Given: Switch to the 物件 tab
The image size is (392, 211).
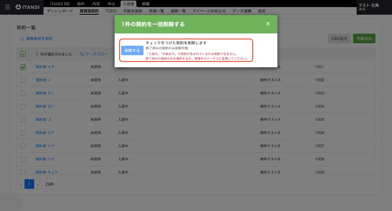Looking at the screenshot, I should tap(81, 4).
